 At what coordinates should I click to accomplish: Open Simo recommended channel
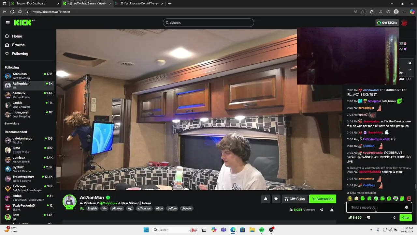pyautogui.click(x=28, y=150)
